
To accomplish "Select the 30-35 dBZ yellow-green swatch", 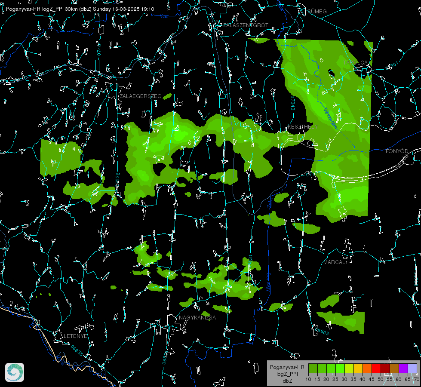I will click(x=349, y=368).
